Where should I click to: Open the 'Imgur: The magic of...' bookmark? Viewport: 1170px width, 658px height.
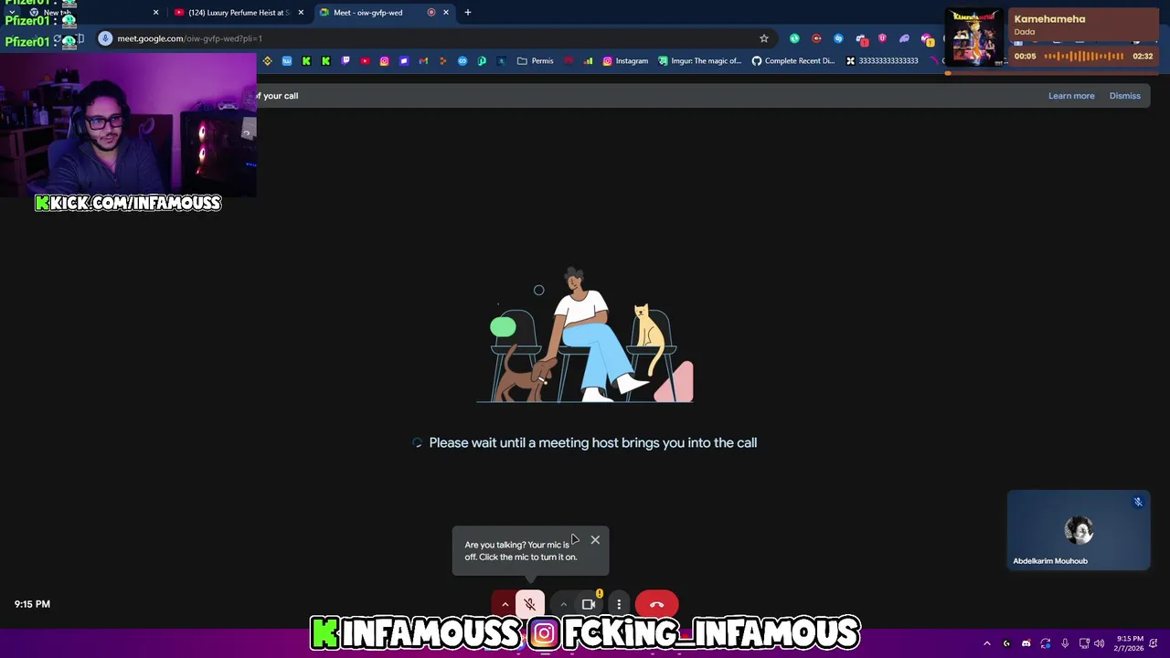click(x=699, y=61)
